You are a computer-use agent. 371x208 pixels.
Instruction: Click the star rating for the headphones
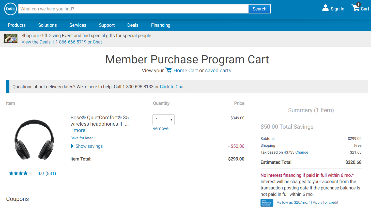(x=21, y=173)
